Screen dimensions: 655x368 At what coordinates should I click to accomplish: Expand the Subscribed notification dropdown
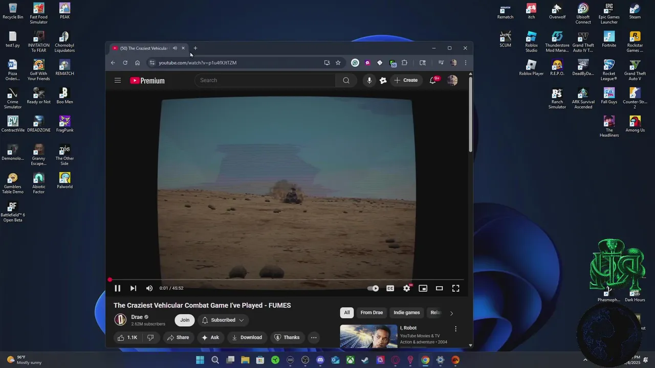223,320
